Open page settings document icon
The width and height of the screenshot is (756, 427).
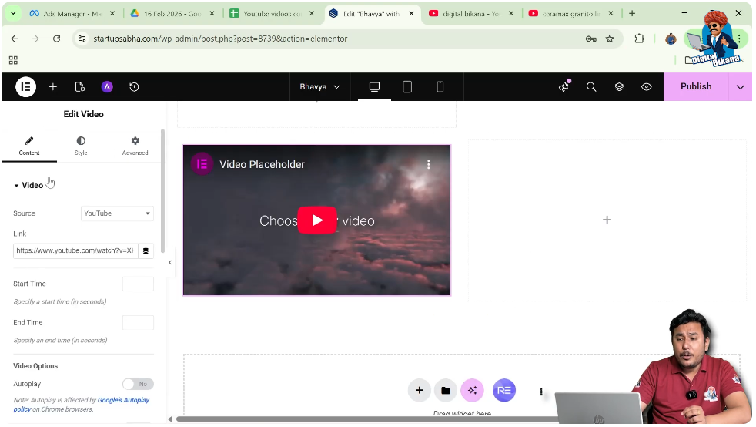tap(80, 87)
